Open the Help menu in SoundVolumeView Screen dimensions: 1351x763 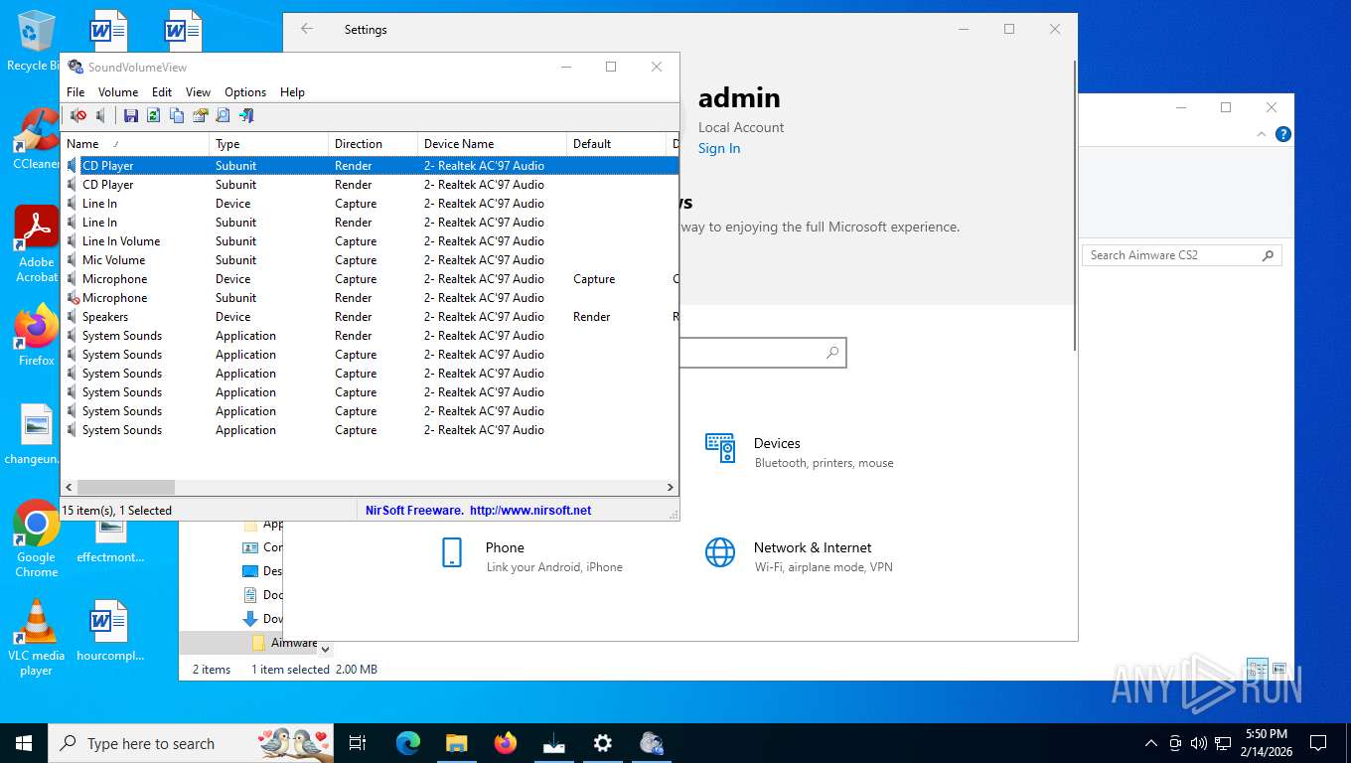292,92
